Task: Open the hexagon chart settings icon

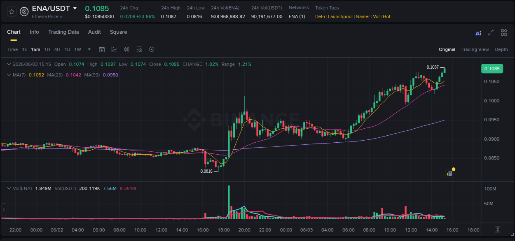Action: (152, 49)
